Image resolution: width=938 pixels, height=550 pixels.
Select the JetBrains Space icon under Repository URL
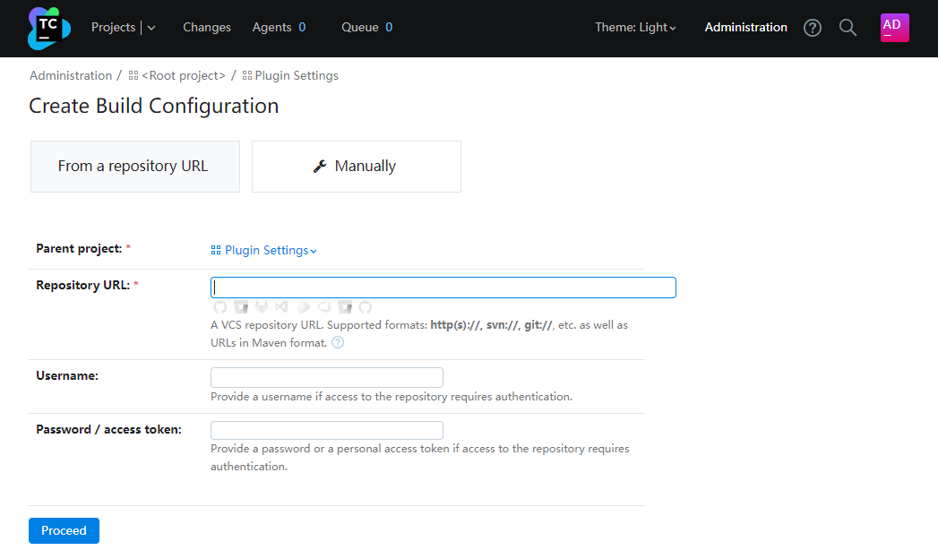point(304,307)
